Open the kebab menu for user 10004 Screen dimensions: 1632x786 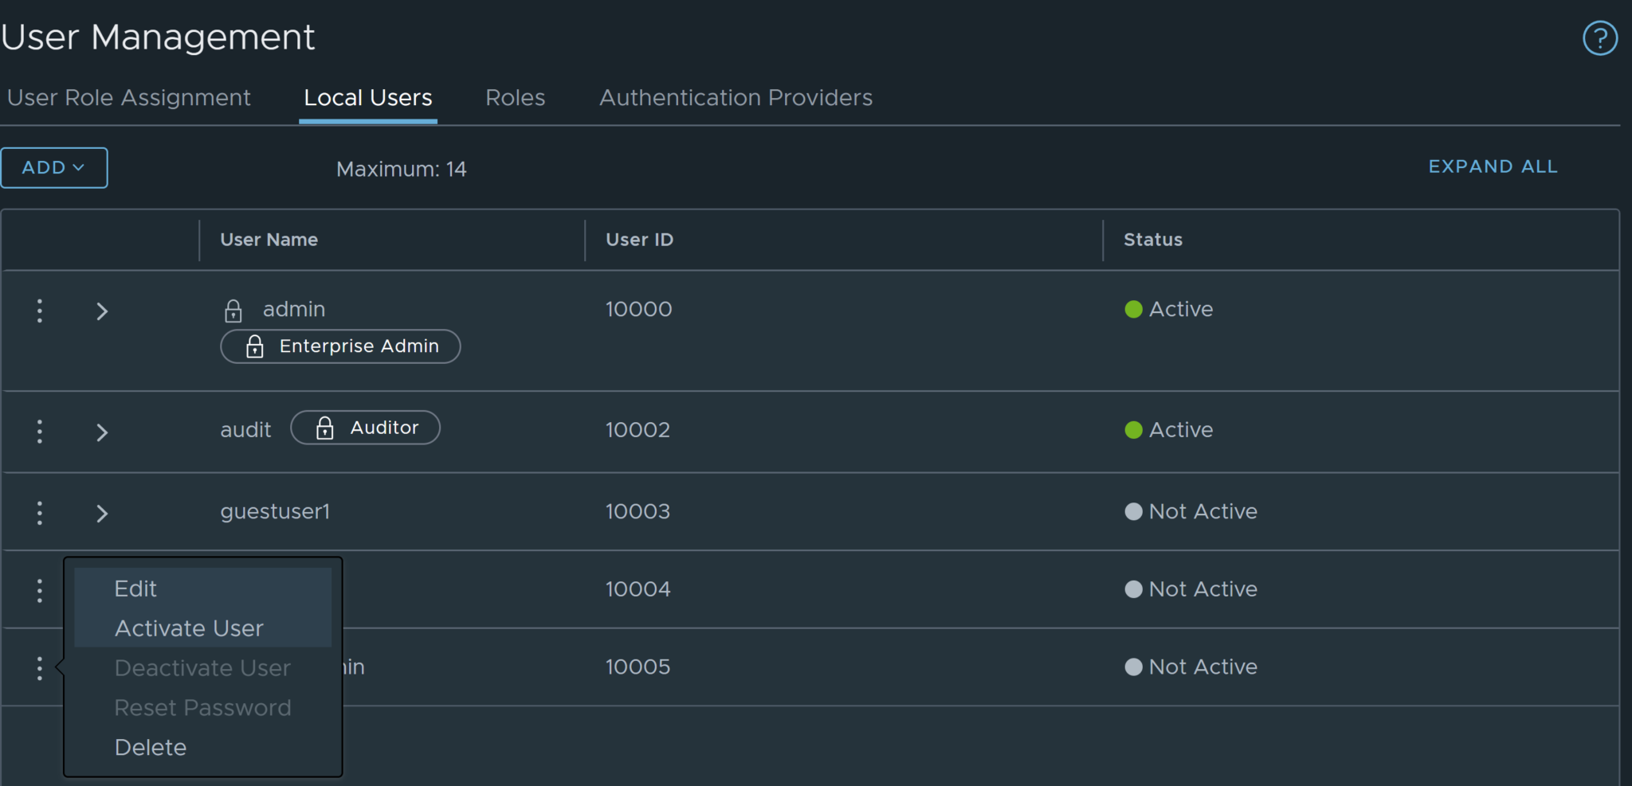(39, 589)
